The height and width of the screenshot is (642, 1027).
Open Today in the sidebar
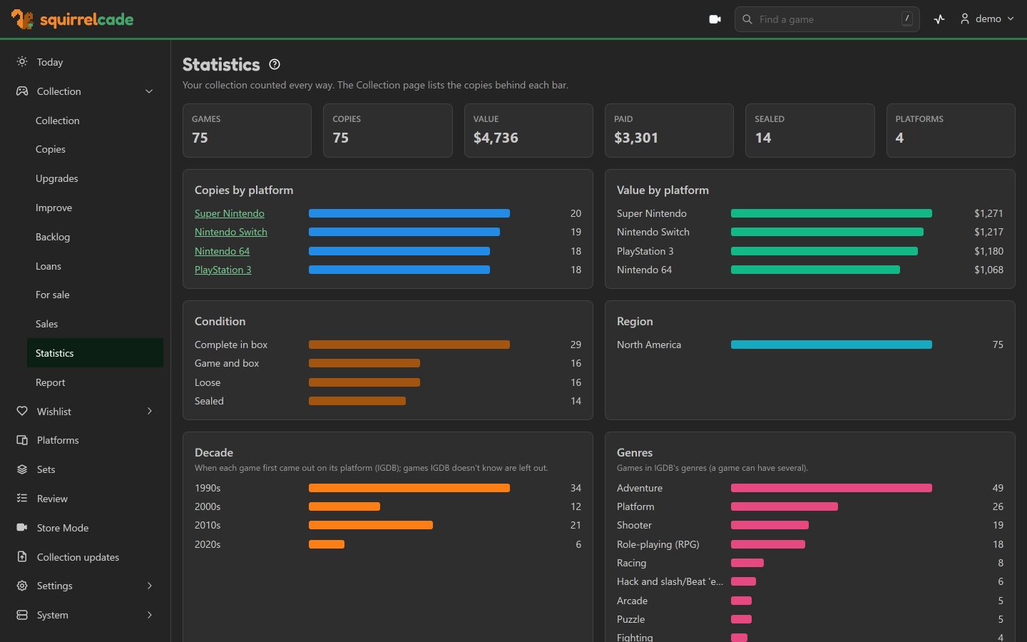point(85,62)
